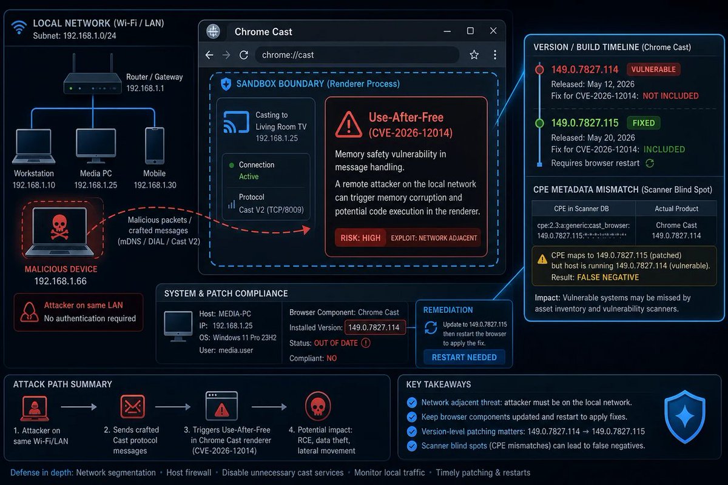Click the CPE mismatch yellow warning icon
This screenshot has width=728, height=485.
[542, 259]
